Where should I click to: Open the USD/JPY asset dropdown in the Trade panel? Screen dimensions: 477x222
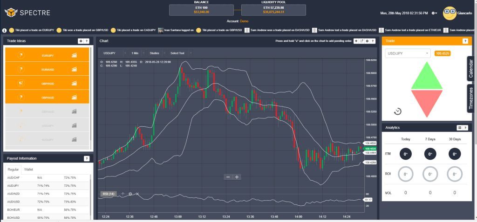(408, 53)
